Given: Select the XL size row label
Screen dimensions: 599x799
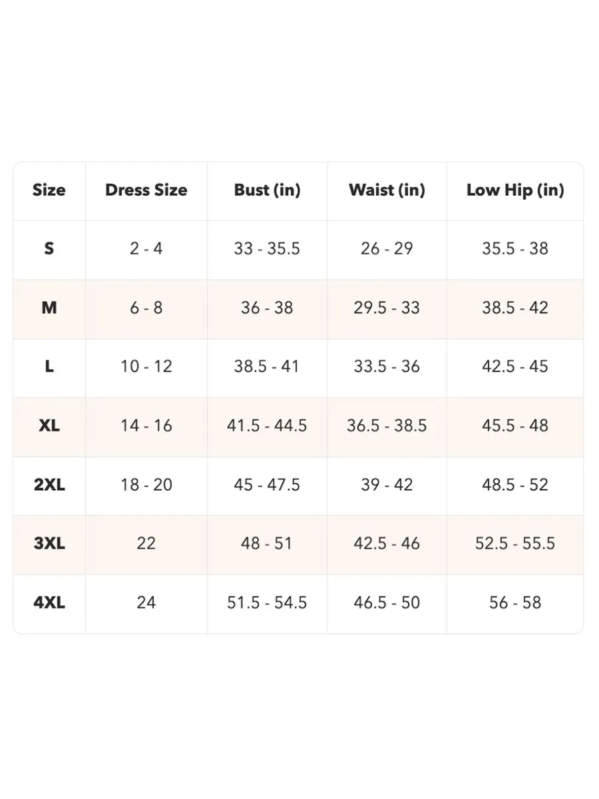Looking at the screenshot, I should [x=49, y=426].
